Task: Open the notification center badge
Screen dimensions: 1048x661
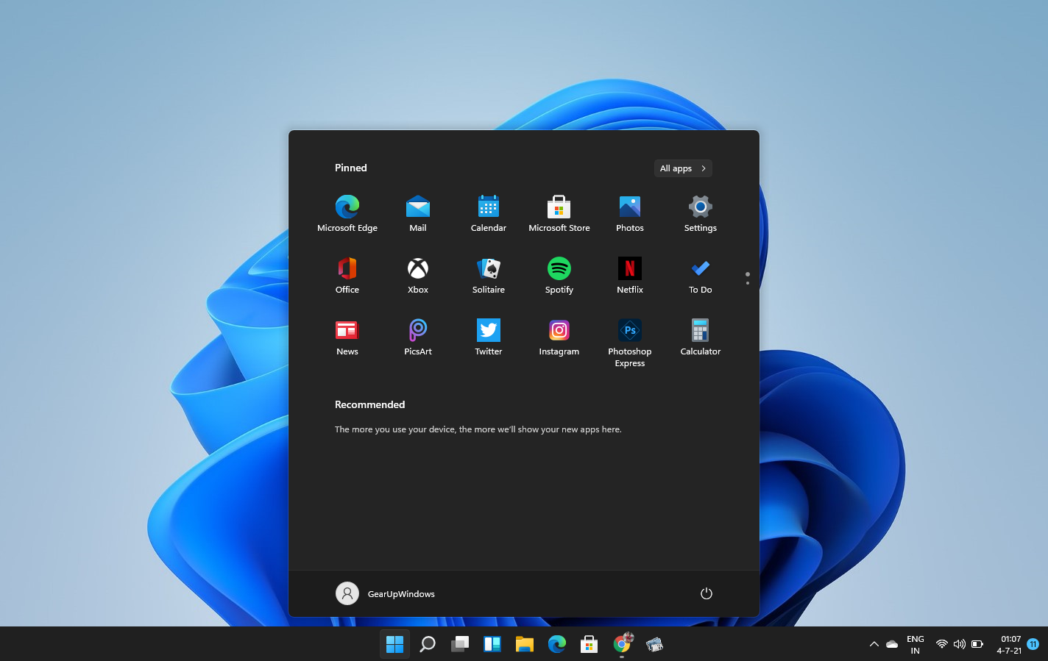Action: 1033,644
